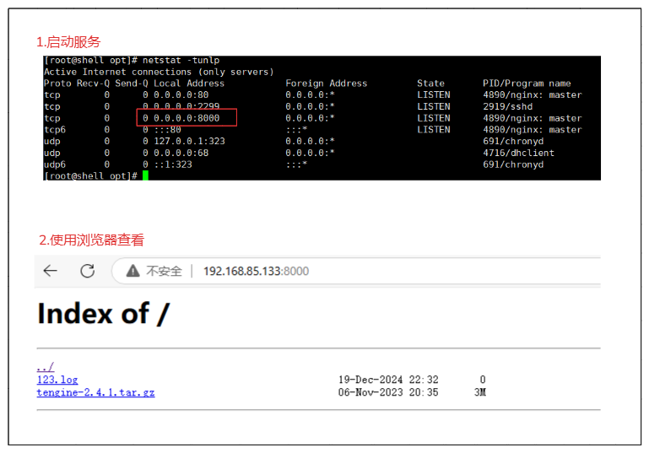Click the 3M file size value
The width and height of the screenshot is (649, 453).
pos(480,392)
